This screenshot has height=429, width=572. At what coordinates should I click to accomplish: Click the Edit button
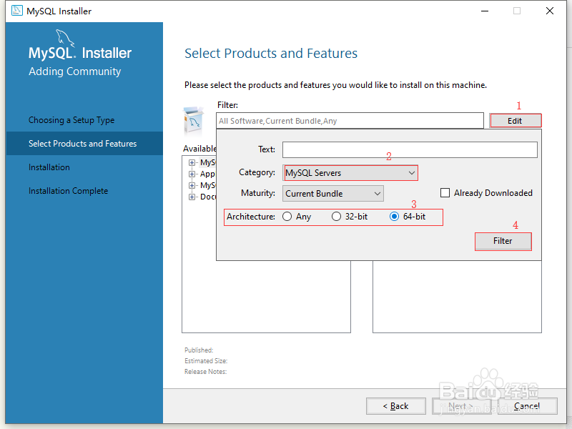click(x=515, y=119)
